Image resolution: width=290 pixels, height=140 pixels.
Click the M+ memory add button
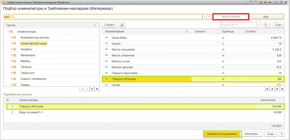click(266, 2)
